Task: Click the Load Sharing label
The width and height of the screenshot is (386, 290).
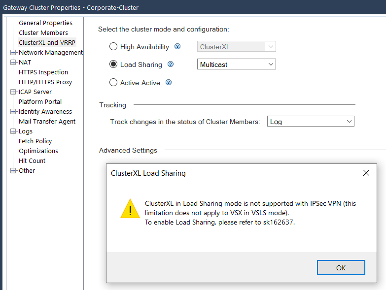Action: (141, 64)
